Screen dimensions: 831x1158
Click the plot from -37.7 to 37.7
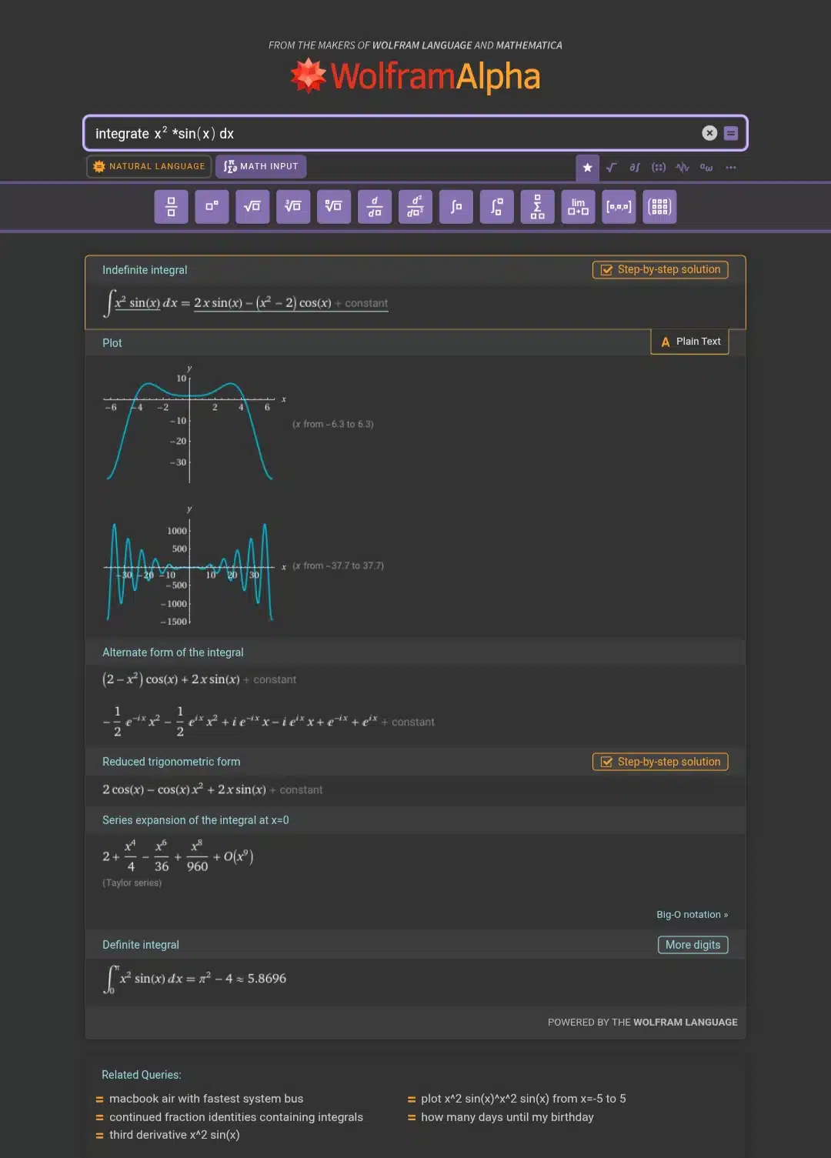coord(195,566)
